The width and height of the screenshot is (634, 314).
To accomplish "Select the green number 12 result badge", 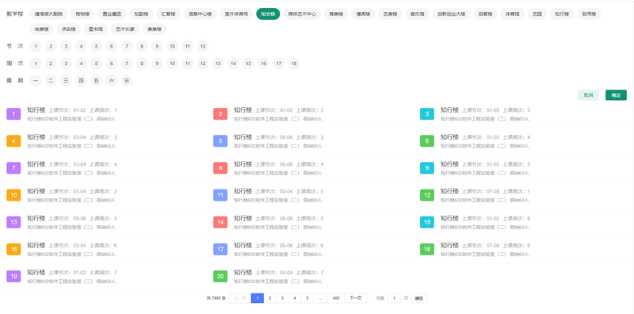I will click(427, 195).
